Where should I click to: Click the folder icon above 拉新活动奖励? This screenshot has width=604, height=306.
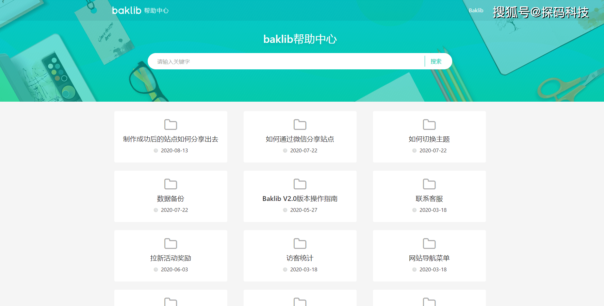point(170,243)
